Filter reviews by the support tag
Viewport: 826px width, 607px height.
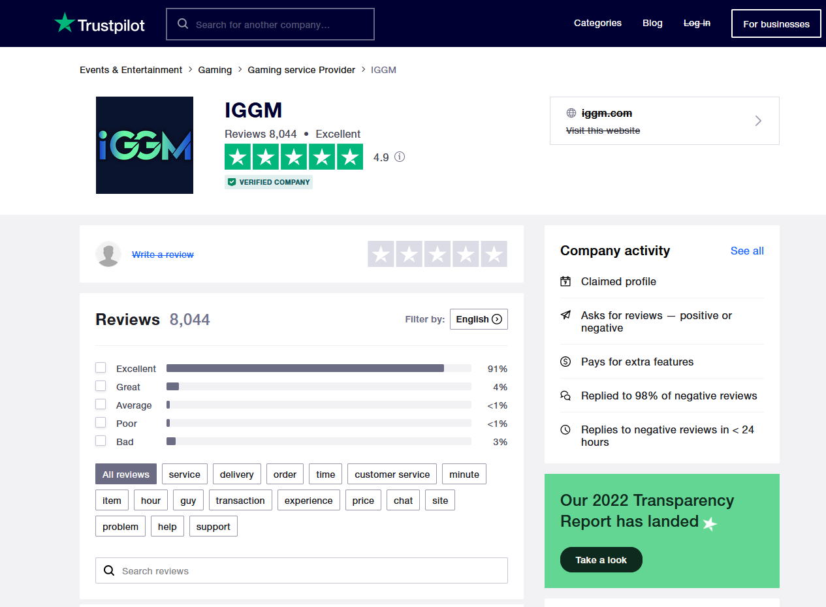[214, 527]
